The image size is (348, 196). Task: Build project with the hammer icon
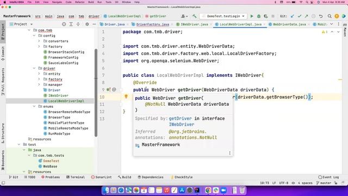(x=195, y=16)
